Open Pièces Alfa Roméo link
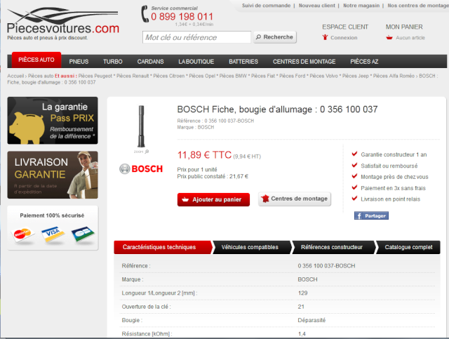 click(394, 76)
